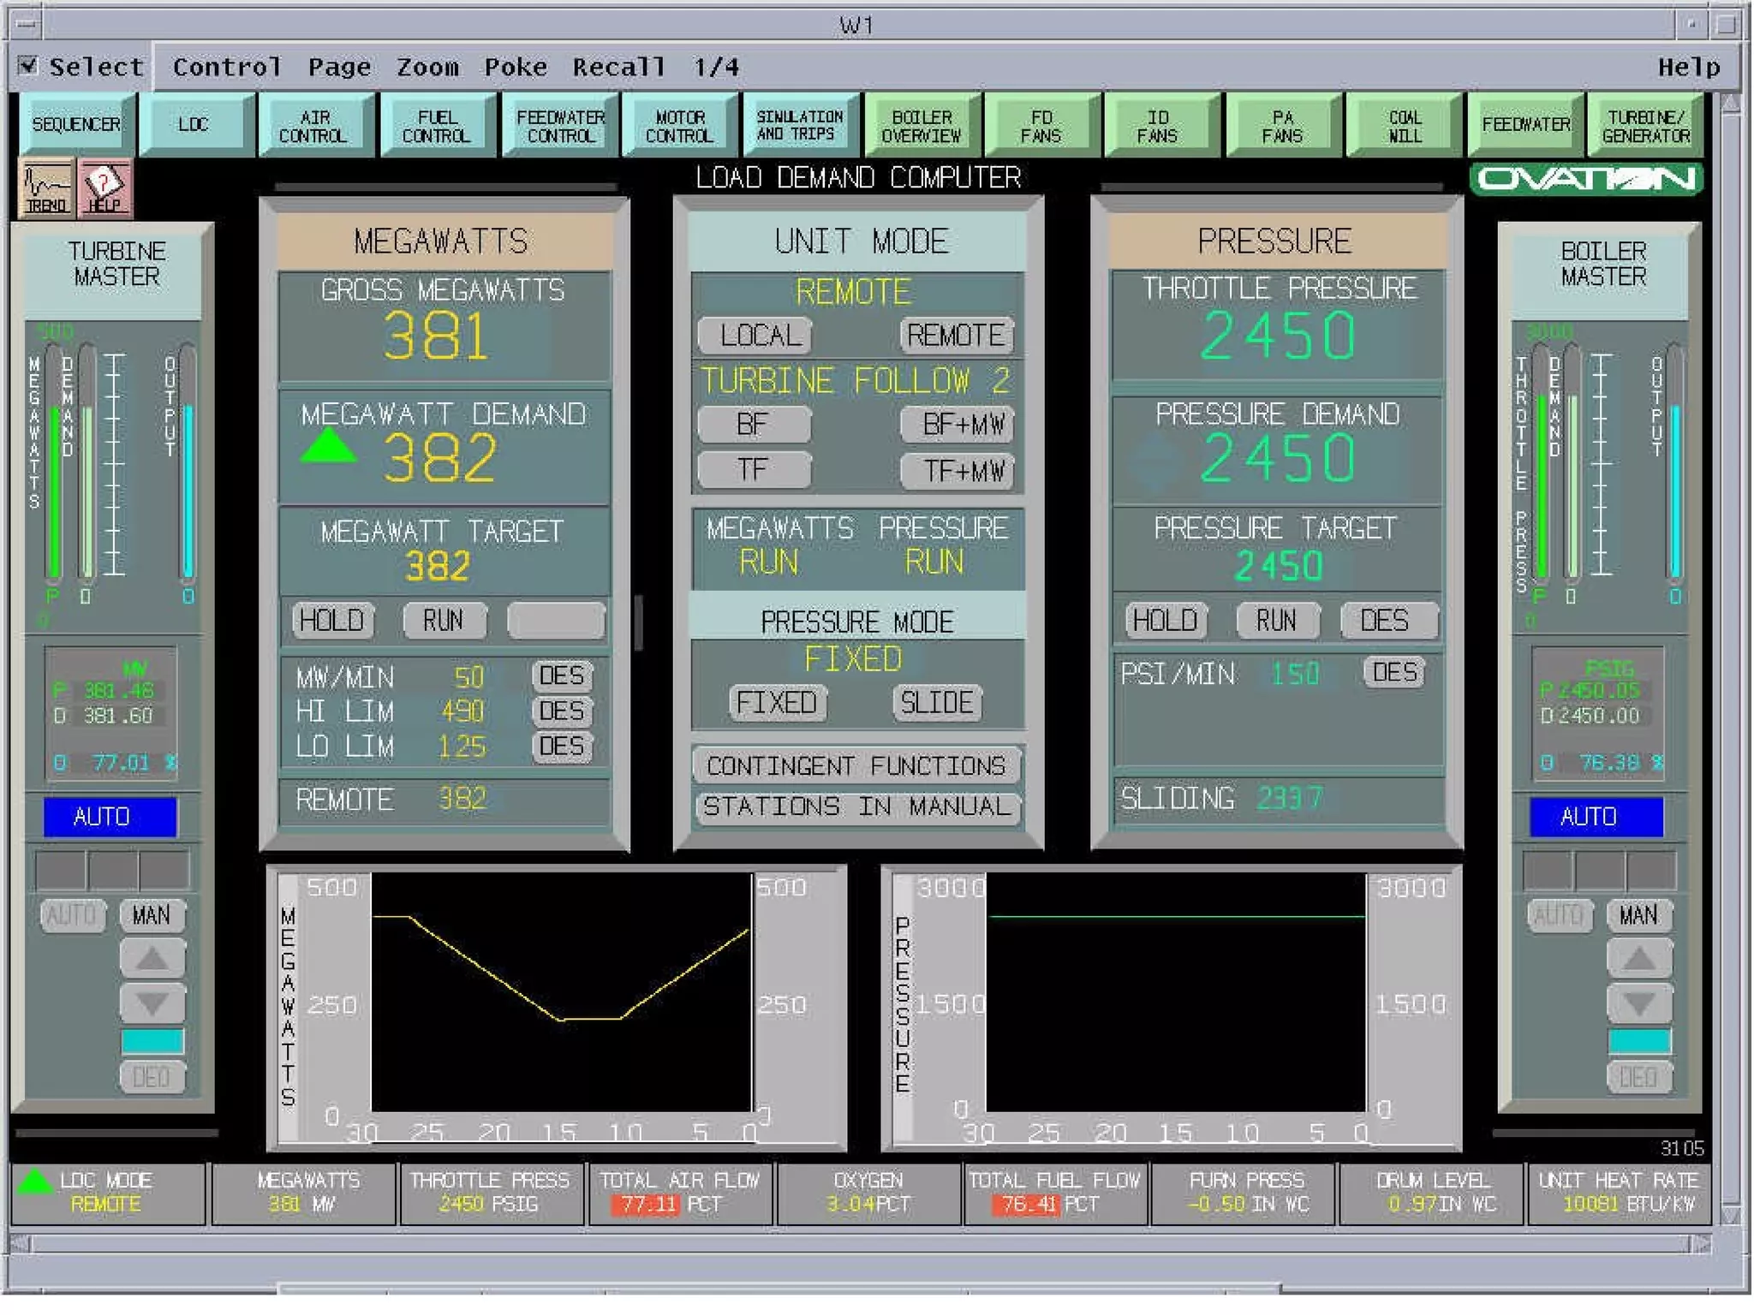This screenshot has height=1315, width=1754.
Task: Click the Ovation logo
Action: (1586, 179)
